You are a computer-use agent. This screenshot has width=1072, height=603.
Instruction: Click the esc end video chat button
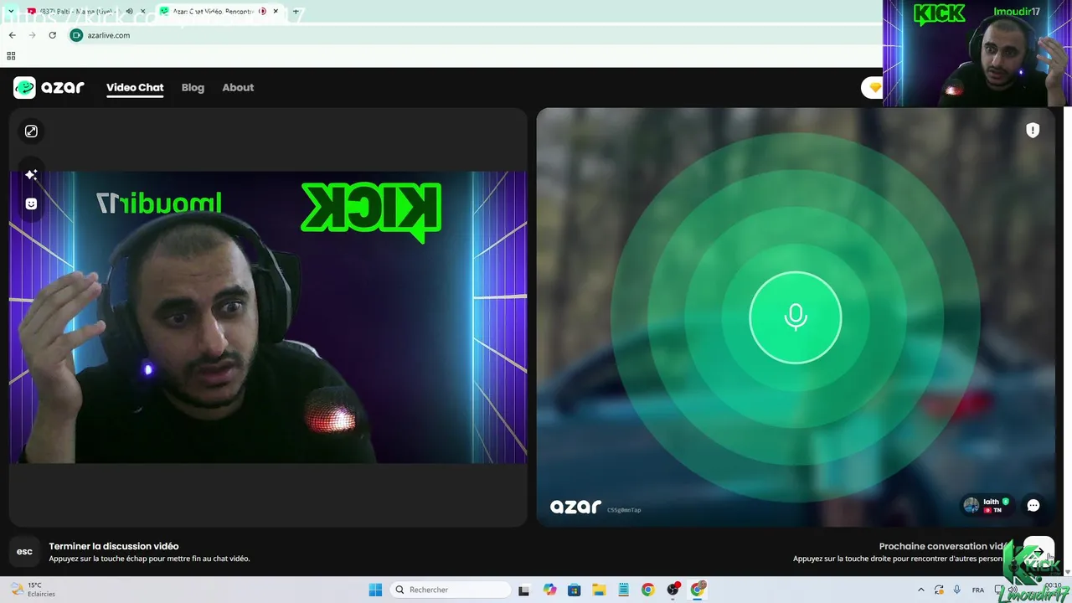tap(25, 551)
